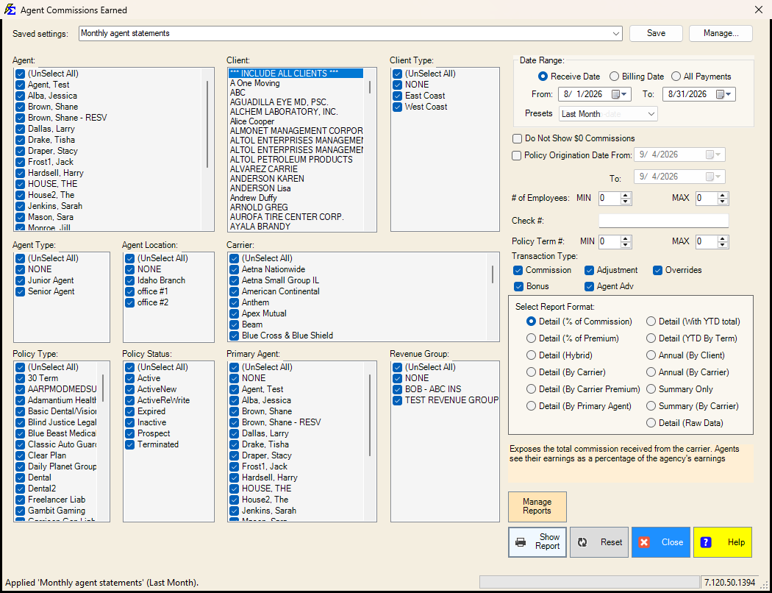Run the Show Report button
Image resolution: width=772 pixels, height=593 pixels.
tap(537, 542)
